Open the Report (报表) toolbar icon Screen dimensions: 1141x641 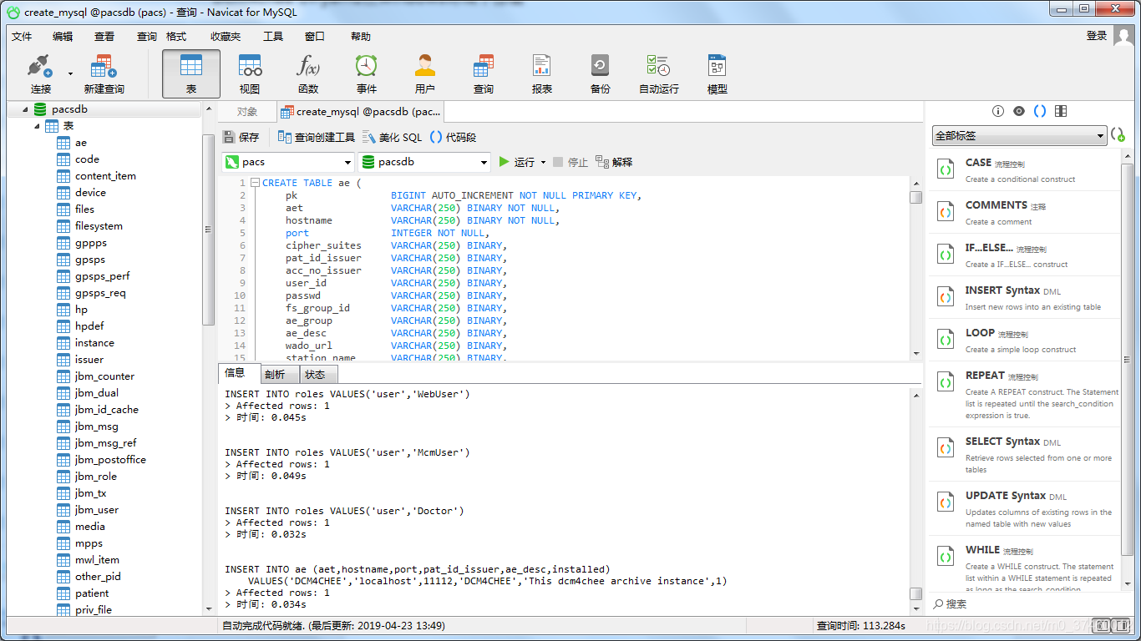tap(542, 73)
